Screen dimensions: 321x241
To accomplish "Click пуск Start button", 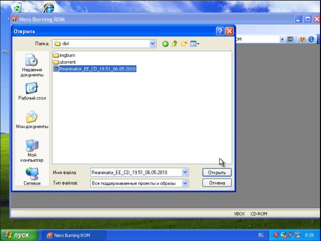I will click(19, 235).
